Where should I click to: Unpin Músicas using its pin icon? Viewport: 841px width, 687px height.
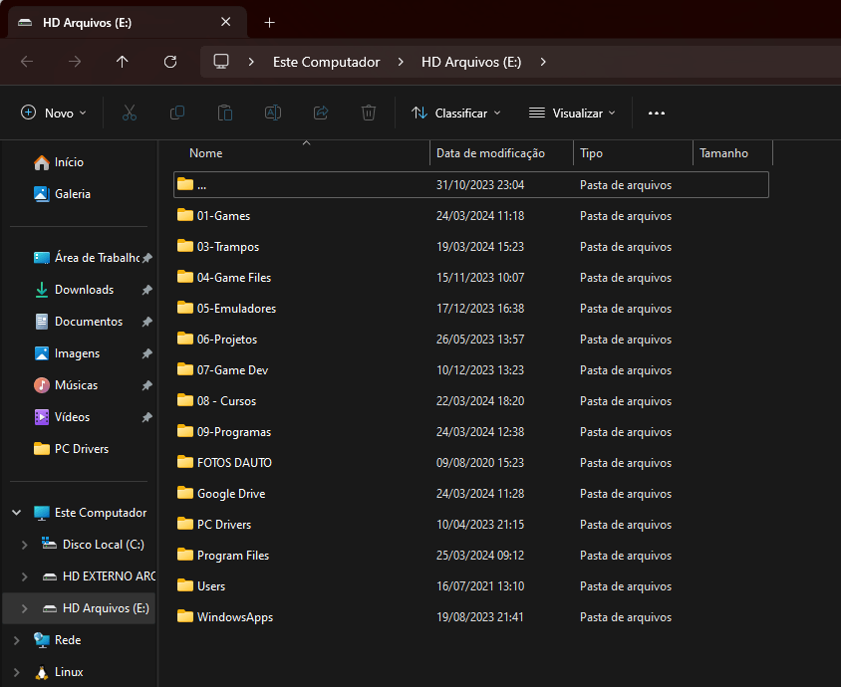coord(146,385)
